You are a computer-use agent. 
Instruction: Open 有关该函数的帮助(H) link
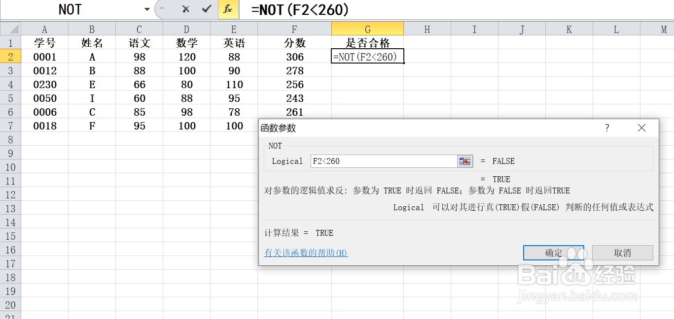point(306,253)
